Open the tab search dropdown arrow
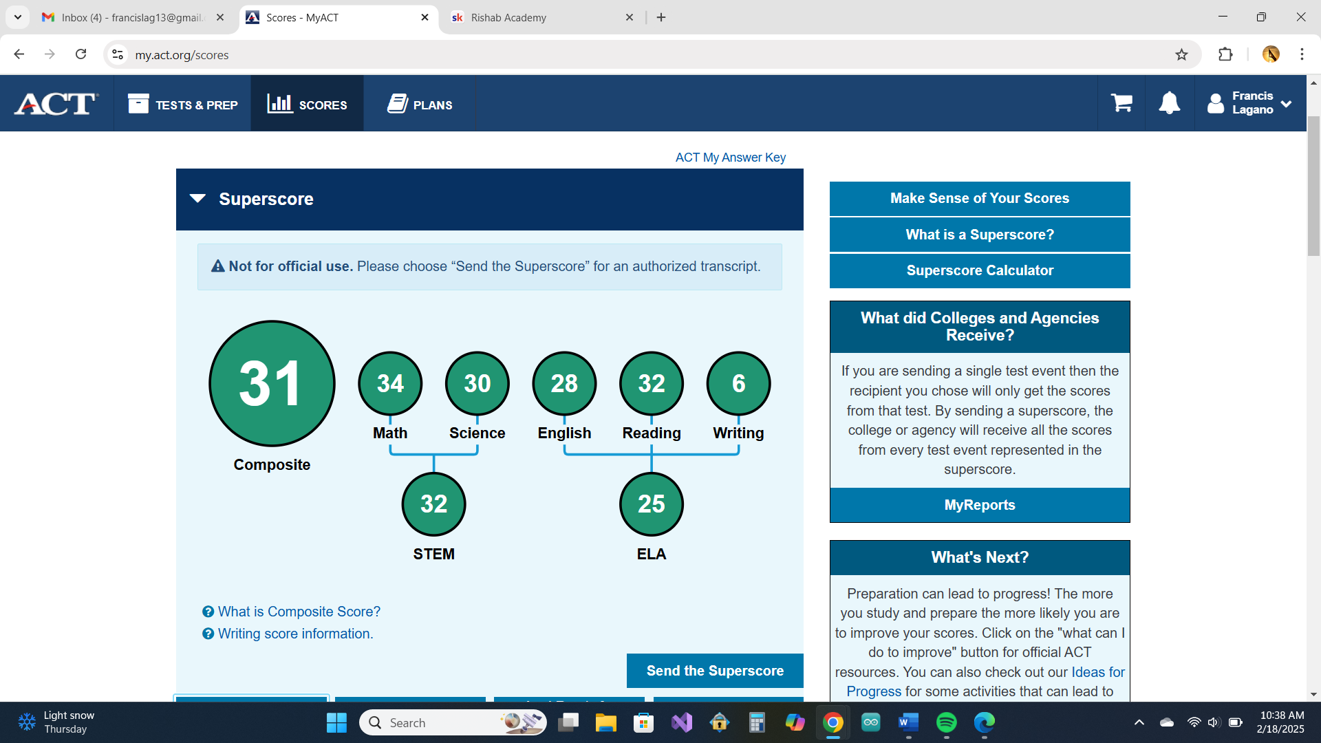The height and width of the screenshot is (743, 1321). pyautogui.click(x=18, y=17)
